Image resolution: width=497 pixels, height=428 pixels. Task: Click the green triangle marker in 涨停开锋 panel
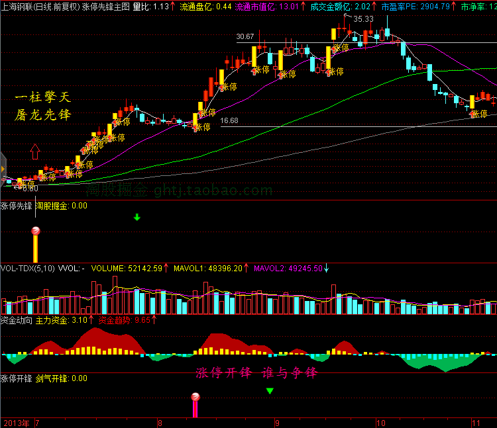point(270,391)
